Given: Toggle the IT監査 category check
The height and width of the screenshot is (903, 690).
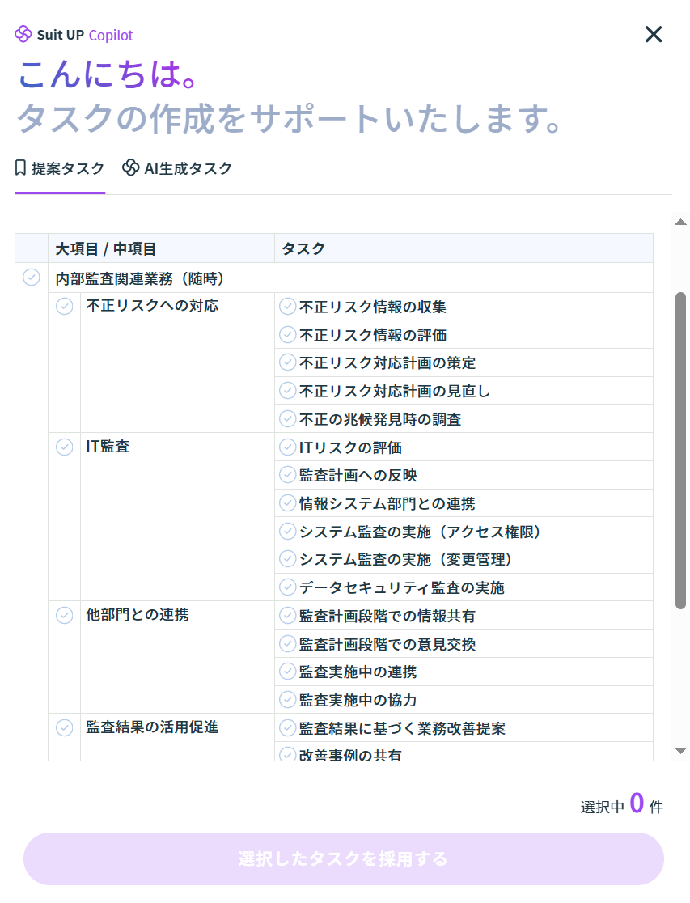Looking at the screenshot, I should pos(65,447).
